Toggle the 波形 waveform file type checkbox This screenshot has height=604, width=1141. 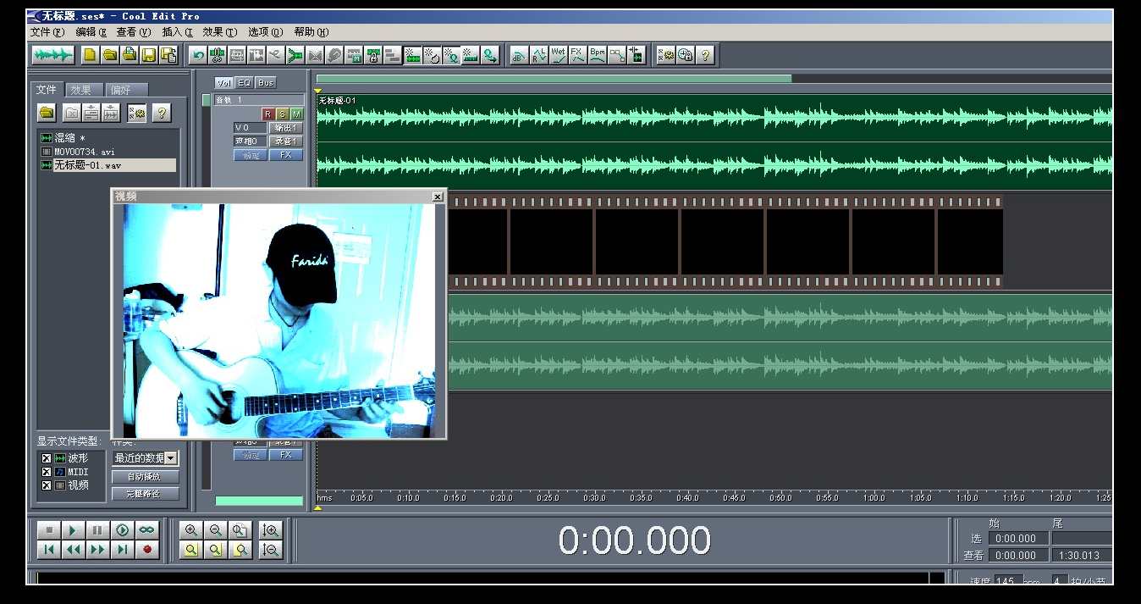coord(47,458)
